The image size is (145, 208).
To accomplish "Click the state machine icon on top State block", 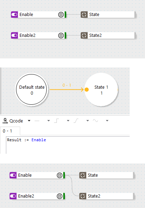I will click(x=84, y=15).
